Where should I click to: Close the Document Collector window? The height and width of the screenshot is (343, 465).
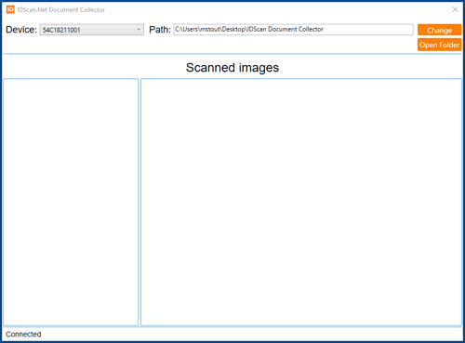click(x=455, y=9)
